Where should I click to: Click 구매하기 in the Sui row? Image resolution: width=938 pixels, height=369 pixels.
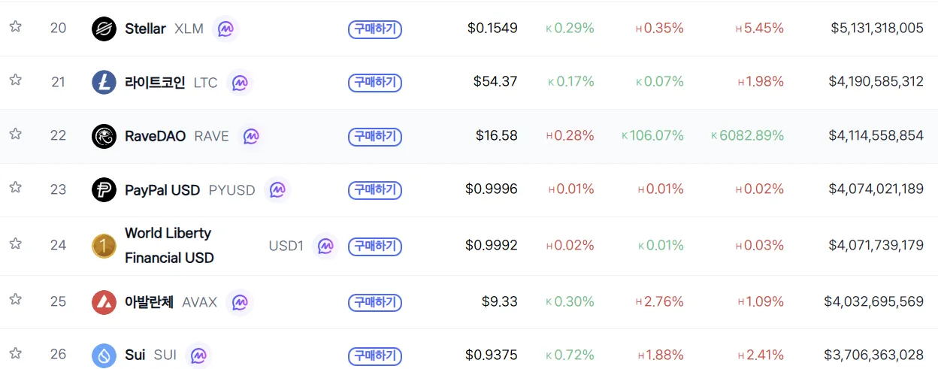click(x=374, y=355)
